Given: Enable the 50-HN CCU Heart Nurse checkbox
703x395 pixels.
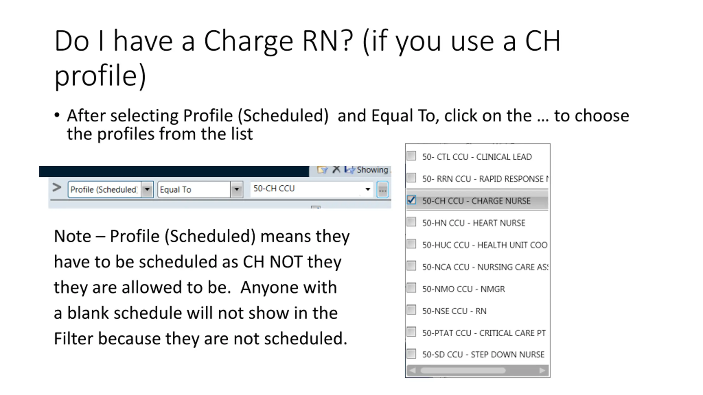Looking at the screenshot, I should (411, 222).
